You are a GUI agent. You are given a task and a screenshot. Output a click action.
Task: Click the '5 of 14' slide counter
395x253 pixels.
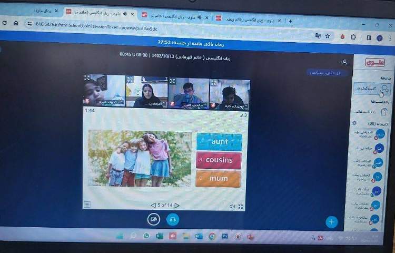[165, 205]
